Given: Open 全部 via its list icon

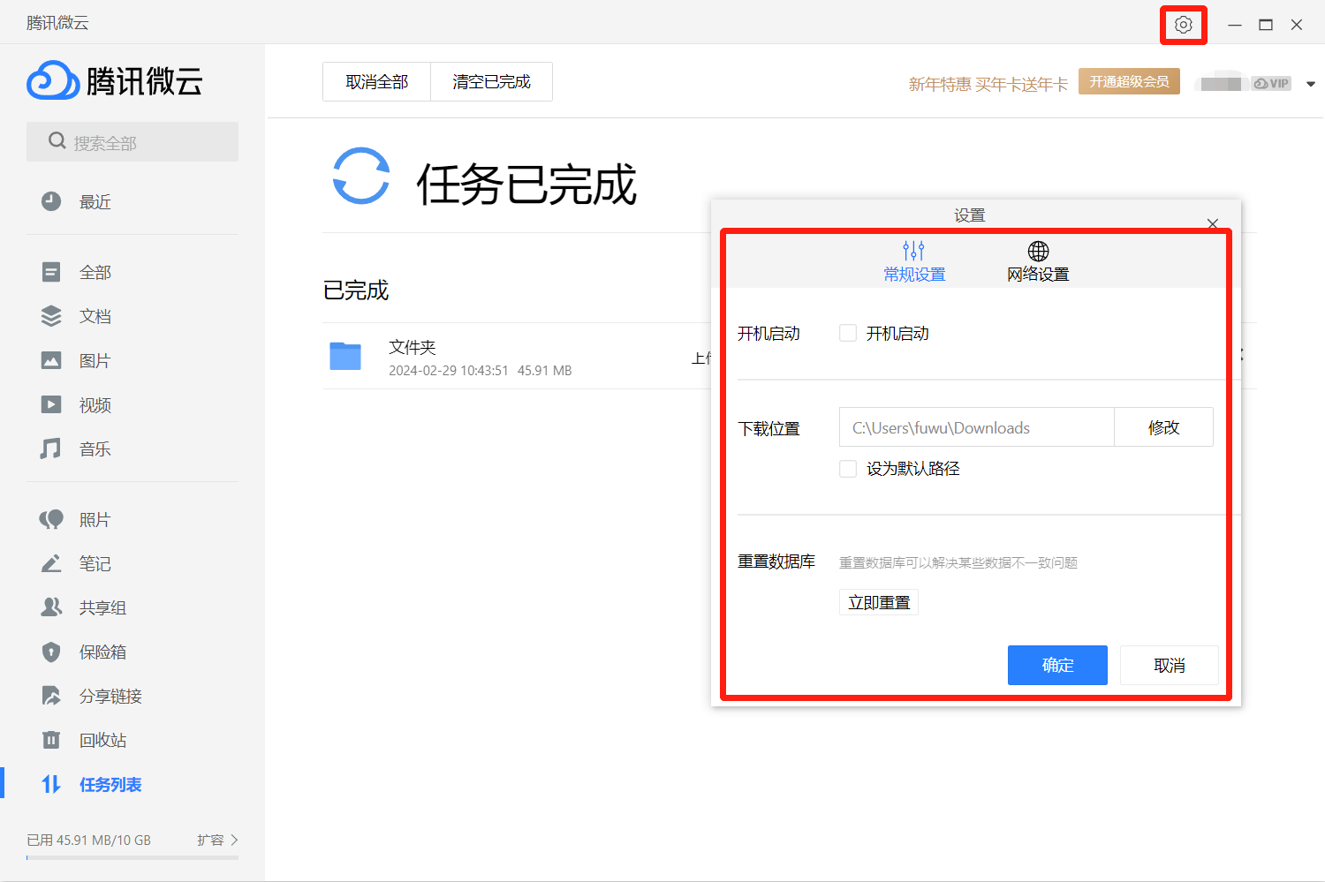Looking at the screenshot, I should 51,272.
